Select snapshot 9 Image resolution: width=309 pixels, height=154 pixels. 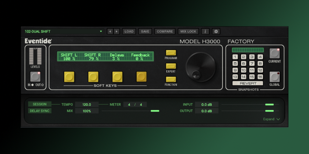(x=235, y=70)
